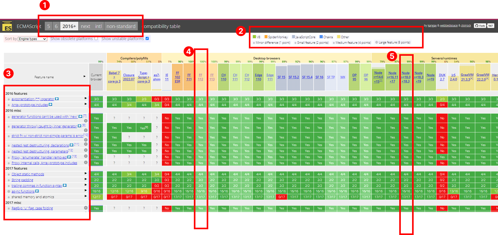
Task: Show test code icon for nested rest destructuring, declarations
Action: pos(86,144)
